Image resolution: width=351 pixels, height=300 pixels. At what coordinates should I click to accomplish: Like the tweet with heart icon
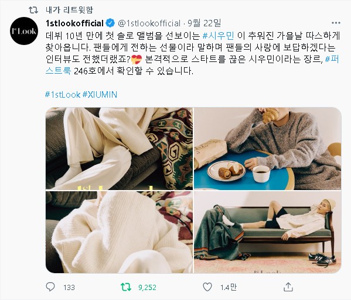click(207, 287)
